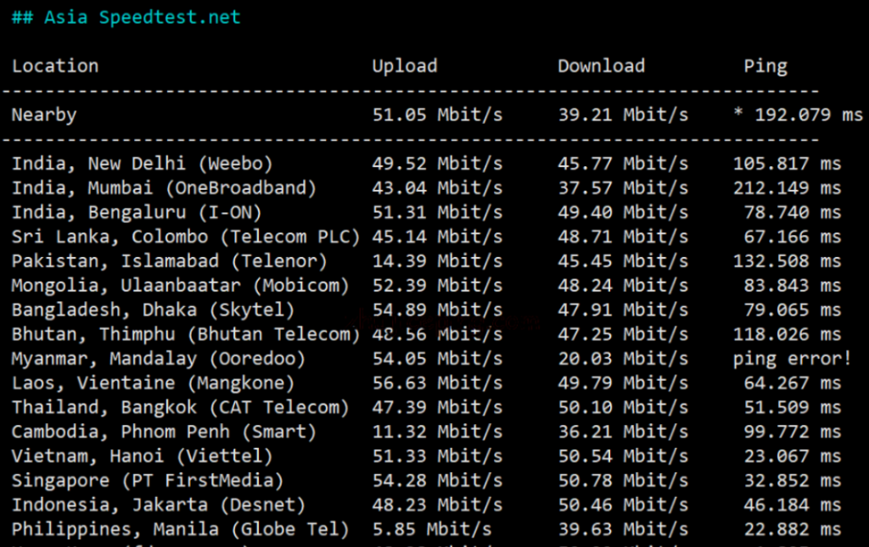Screen dimensions: 869x547
Task: Click the 11.32 Mbit/s upload value
Action: click(437, 433)
